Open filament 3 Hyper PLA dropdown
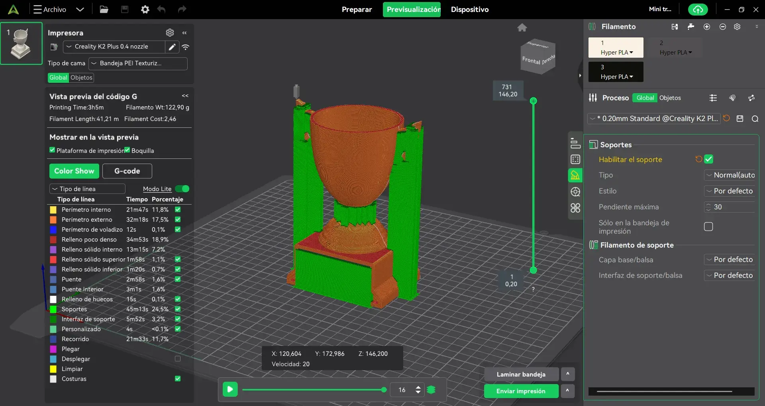The height and width of the screenshot is (406, 765). point(616,77)
